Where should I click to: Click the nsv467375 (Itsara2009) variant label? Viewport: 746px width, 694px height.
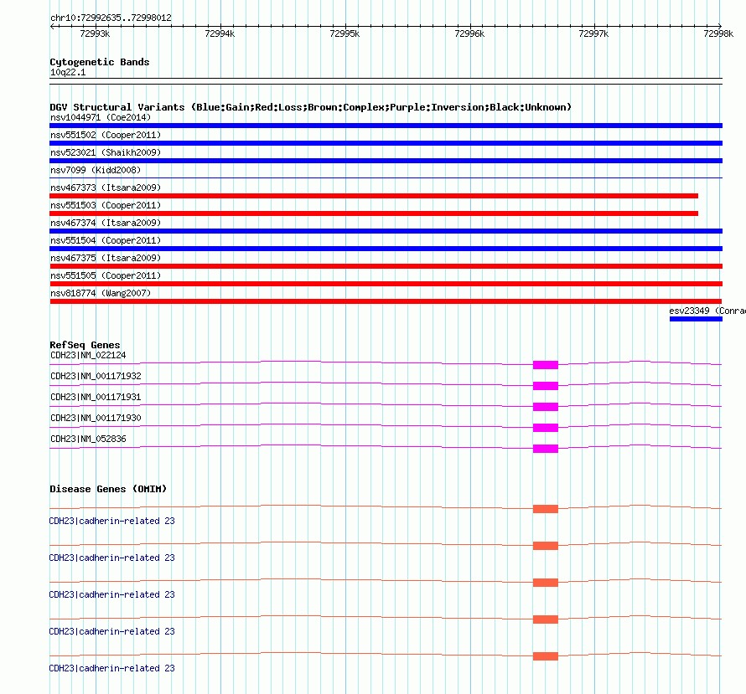point(106,258)
